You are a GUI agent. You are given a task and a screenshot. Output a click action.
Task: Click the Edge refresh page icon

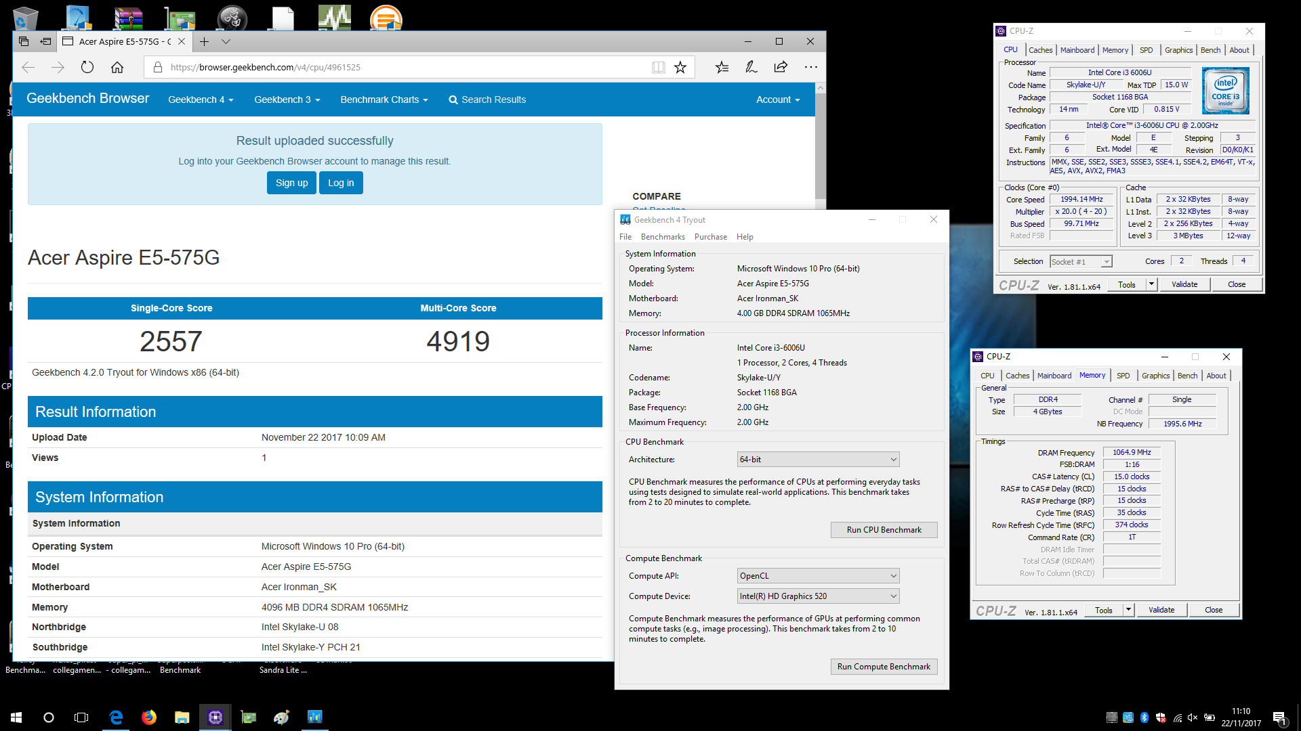tap(87, 67)
